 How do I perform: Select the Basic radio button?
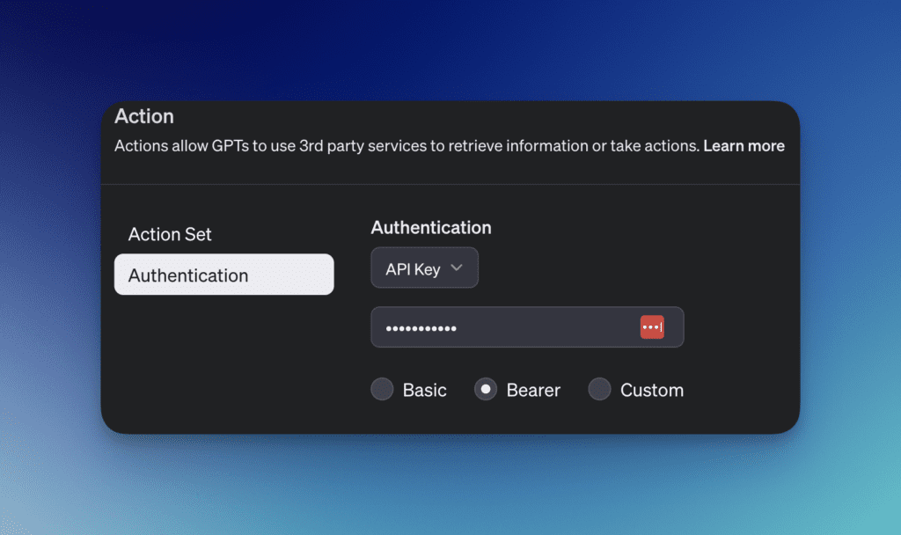(x=382, y=389)
